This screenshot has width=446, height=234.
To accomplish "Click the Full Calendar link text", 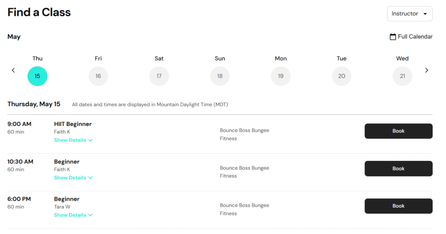I will coord(415,37).
